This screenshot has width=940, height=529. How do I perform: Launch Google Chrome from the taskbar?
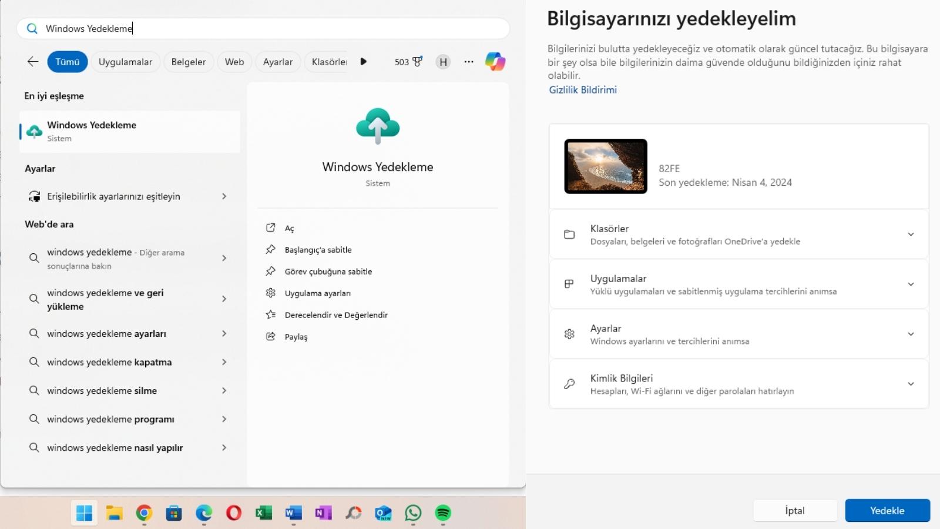(144, 513)
